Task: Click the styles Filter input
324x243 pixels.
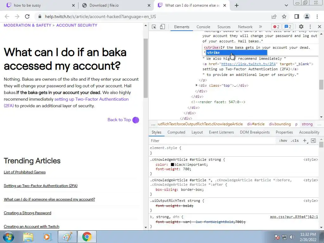Action: (x=213, y=141)
